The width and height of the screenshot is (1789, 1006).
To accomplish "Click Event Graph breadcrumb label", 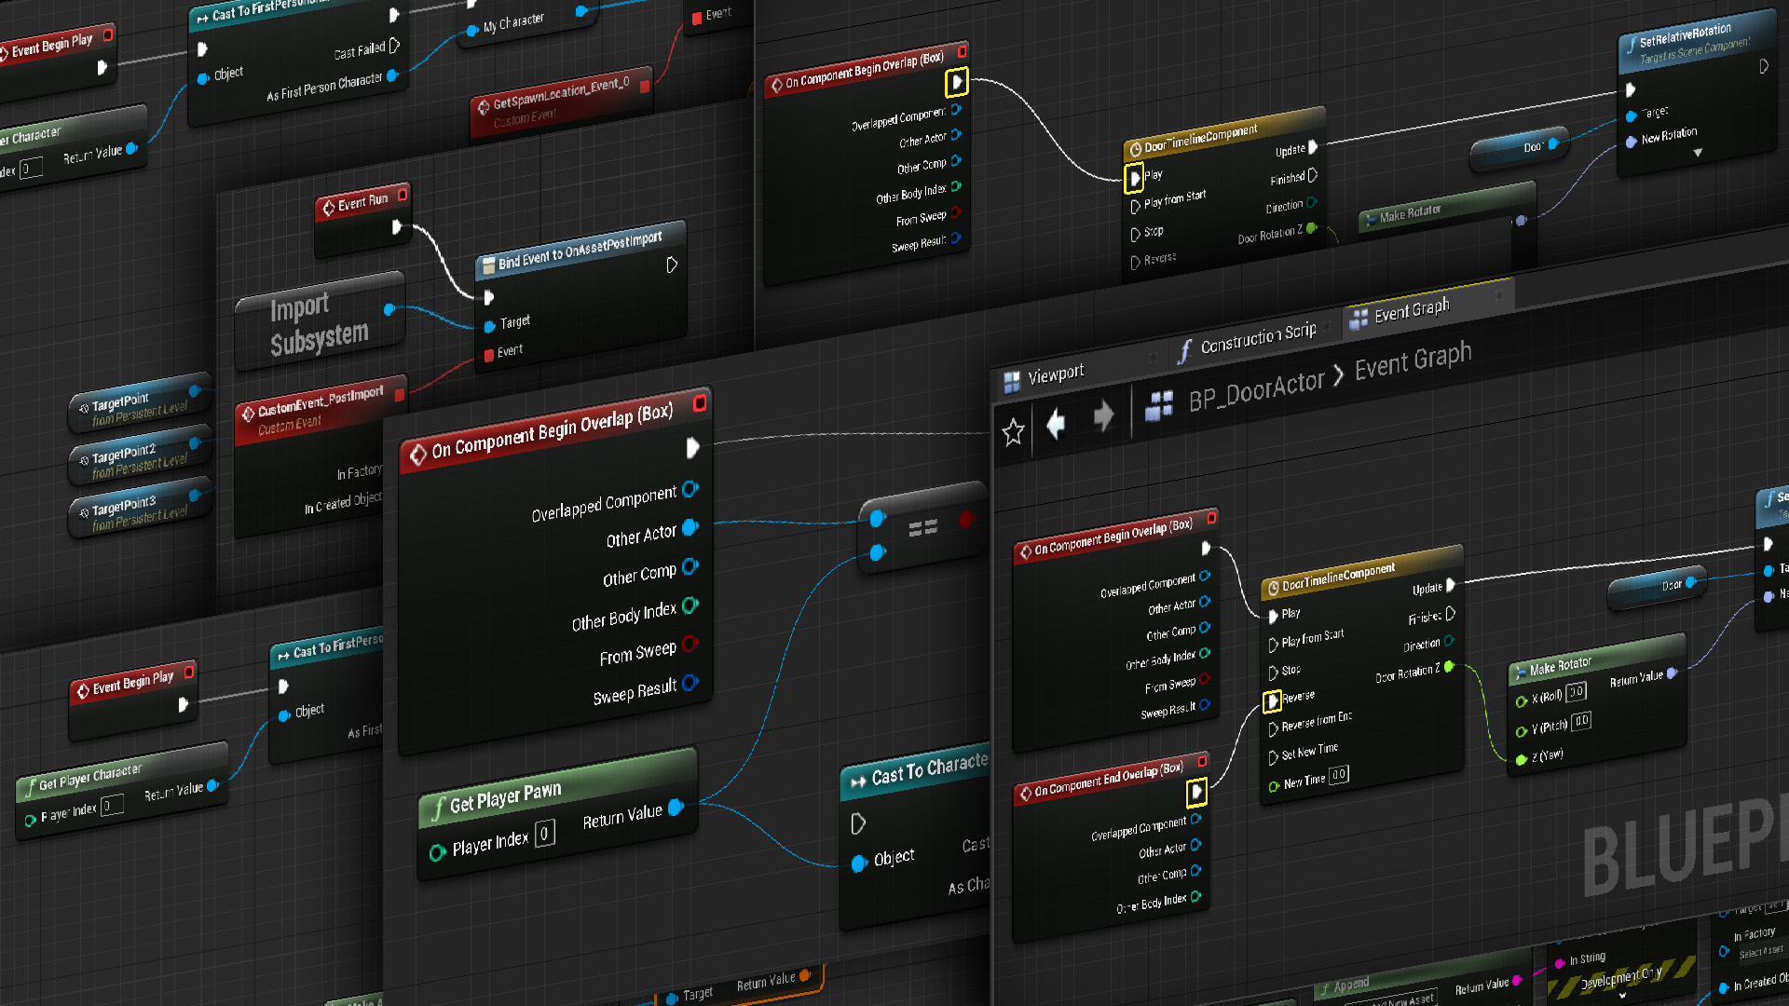I will pyautogui.click(x=1413, y=360).
